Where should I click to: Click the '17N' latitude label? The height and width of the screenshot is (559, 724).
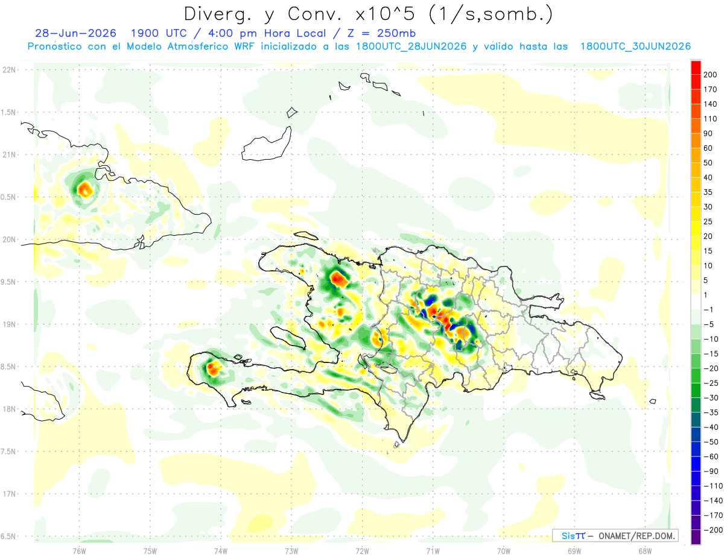pyautogui.click(x=8, y=494)
